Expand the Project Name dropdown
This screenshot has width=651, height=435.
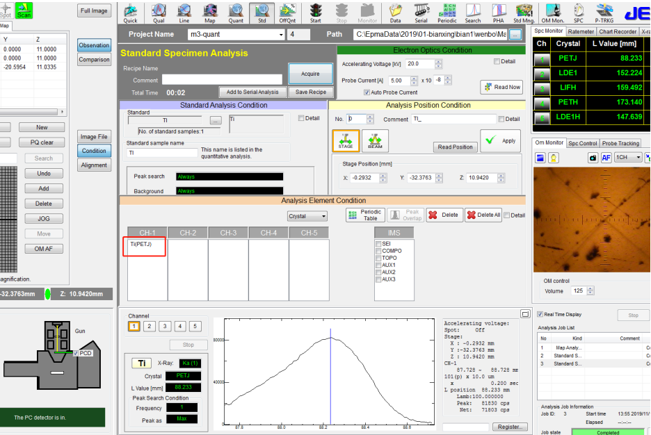280,35
